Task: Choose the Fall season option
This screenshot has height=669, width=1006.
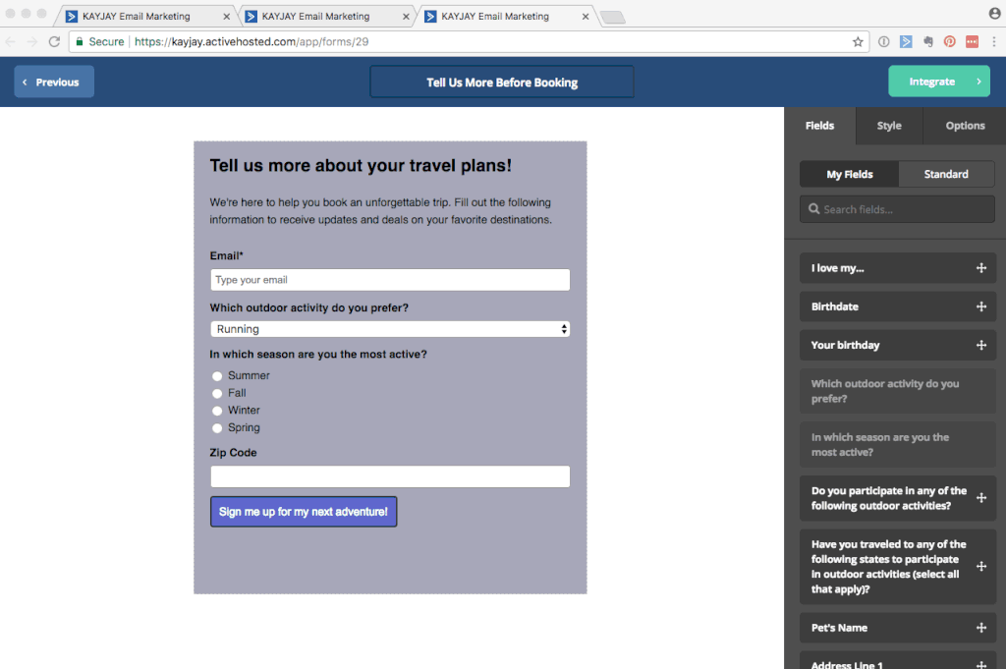Action: [x=217, y=393]
